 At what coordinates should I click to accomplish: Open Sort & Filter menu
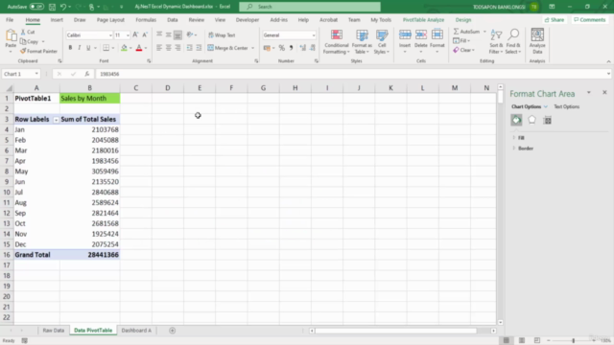coord(496,41)
